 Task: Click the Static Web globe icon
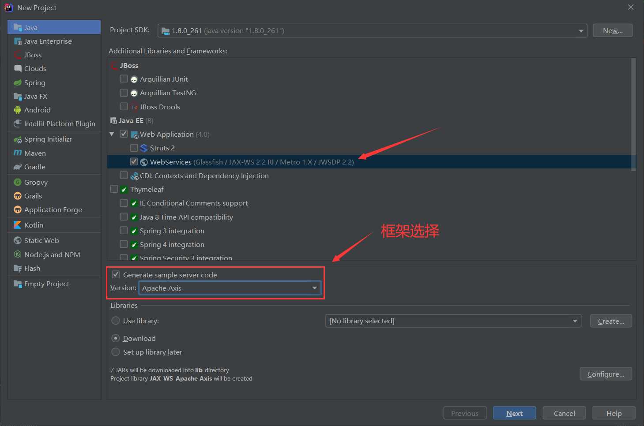tap(18, 240)
